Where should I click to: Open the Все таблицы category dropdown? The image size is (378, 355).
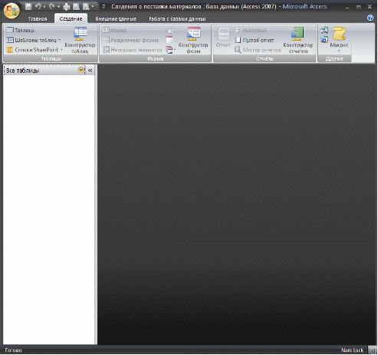[81, 70]
